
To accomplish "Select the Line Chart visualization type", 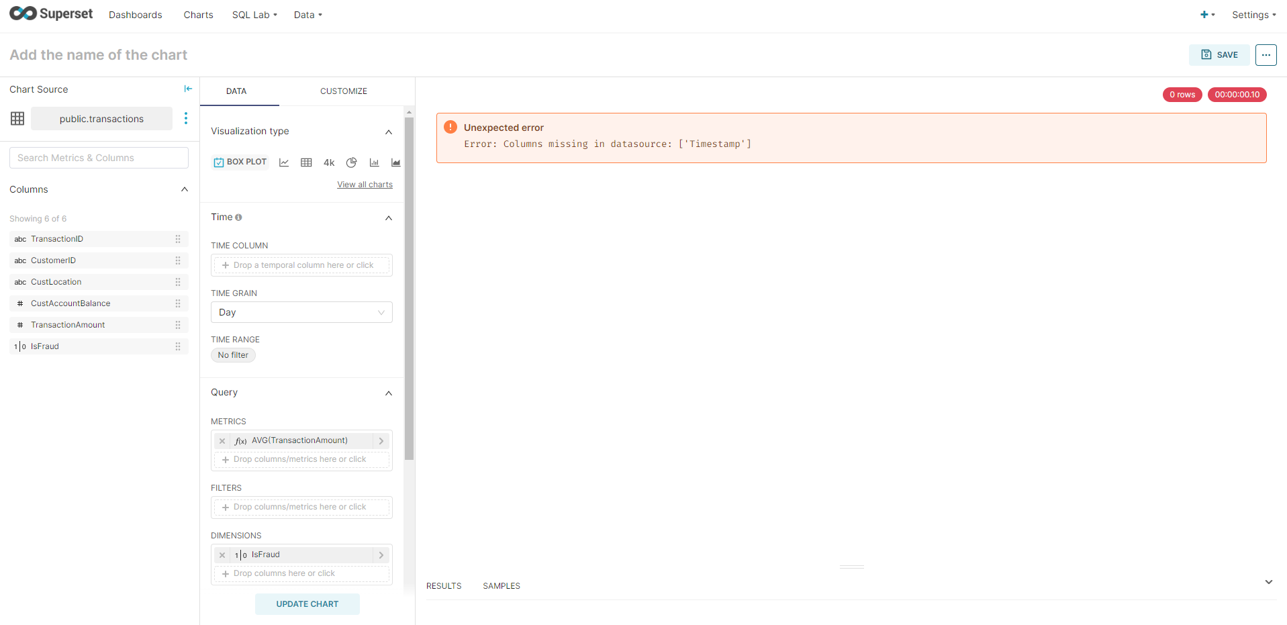I will point(284,162).
